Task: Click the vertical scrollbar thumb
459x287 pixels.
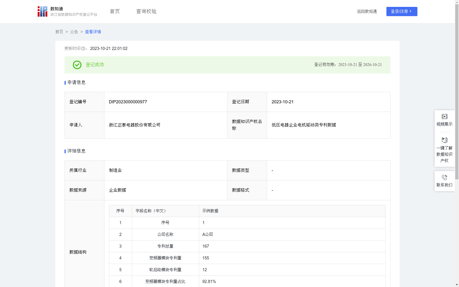Action: (457, 92)
